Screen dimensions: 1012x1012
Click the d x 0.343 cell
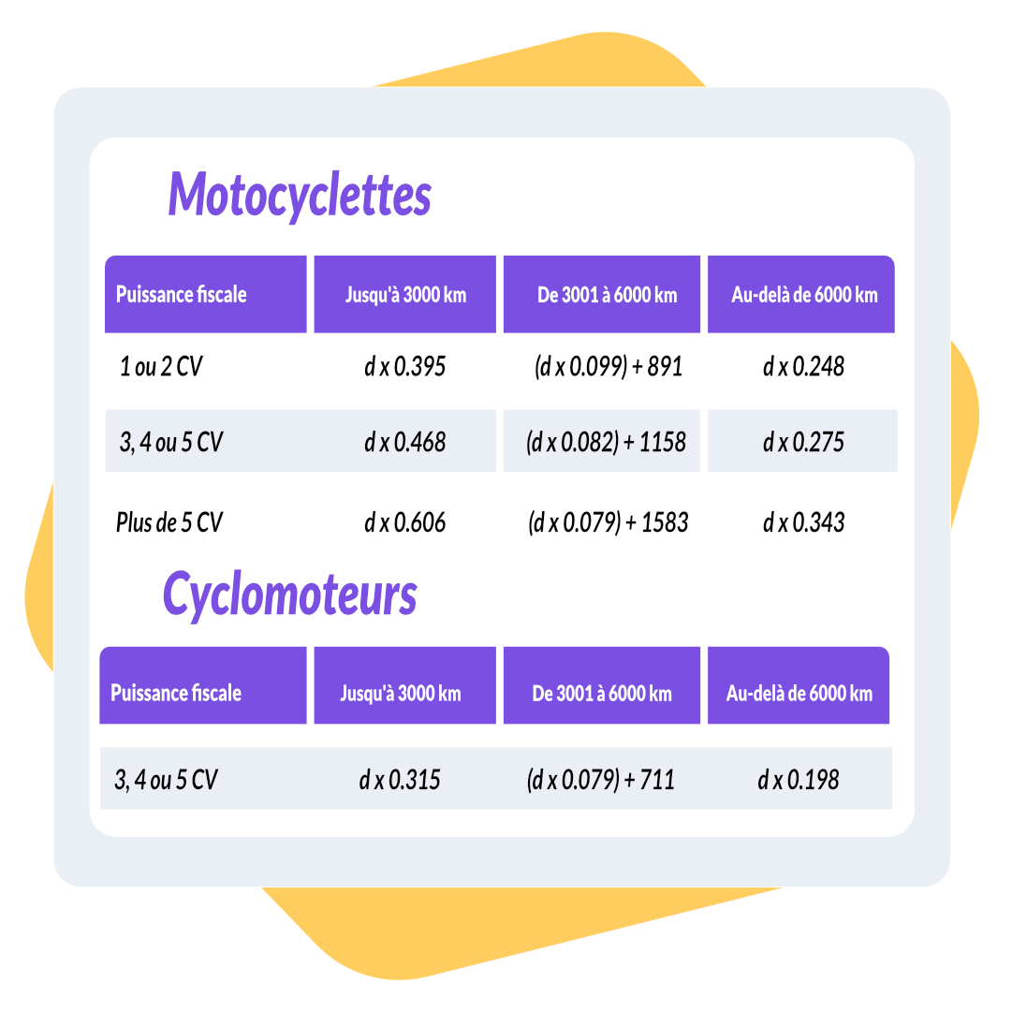pyautogui.click(x=803, y=522)
